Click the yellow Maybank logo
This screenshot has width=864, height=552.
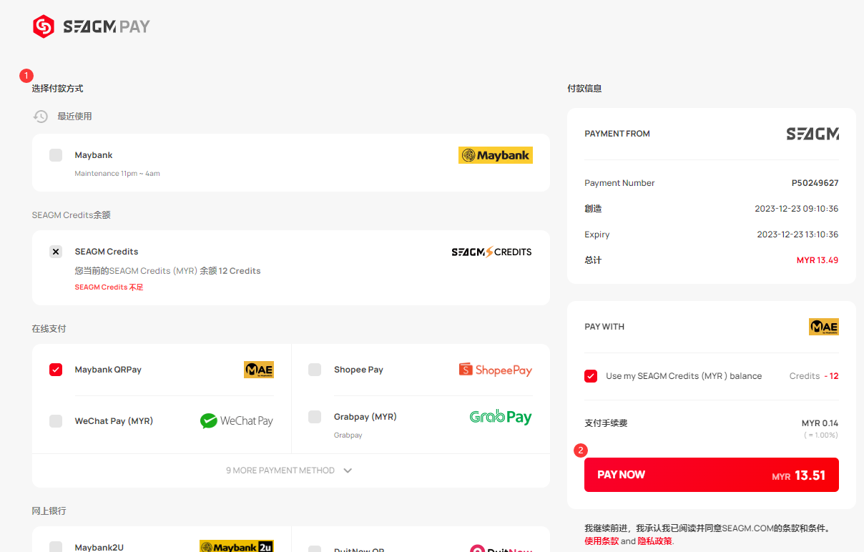[x=495, y=155]
